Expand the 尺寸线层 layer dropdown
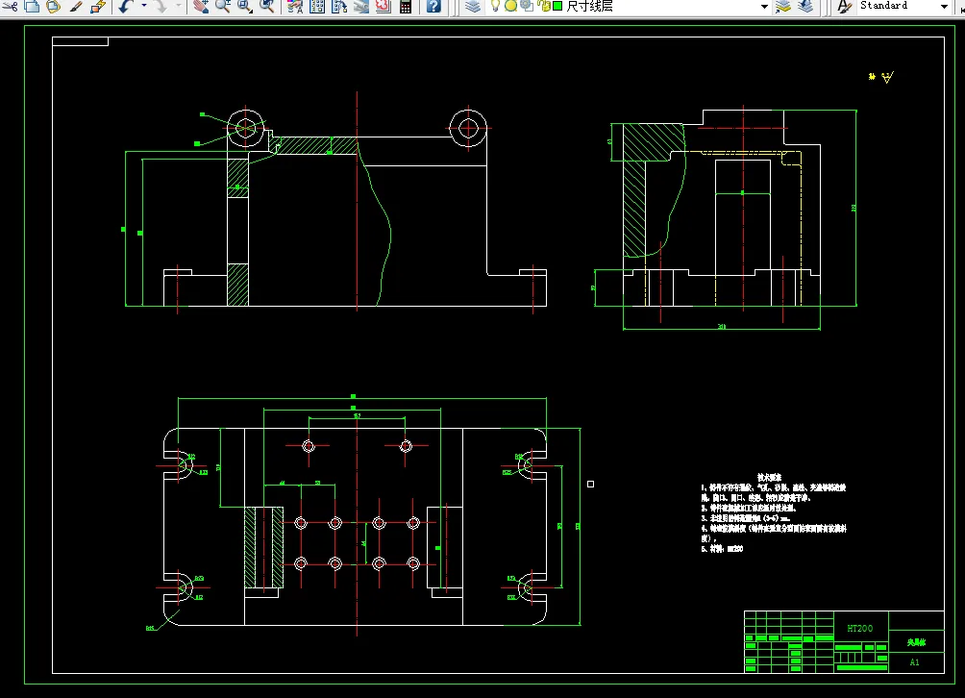Viewport: 965px width, 698px height. pos(764,7)
